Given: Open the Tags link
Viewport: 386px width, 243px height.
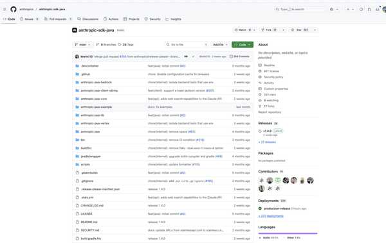Looking at the screenshot, I should 126,45.
